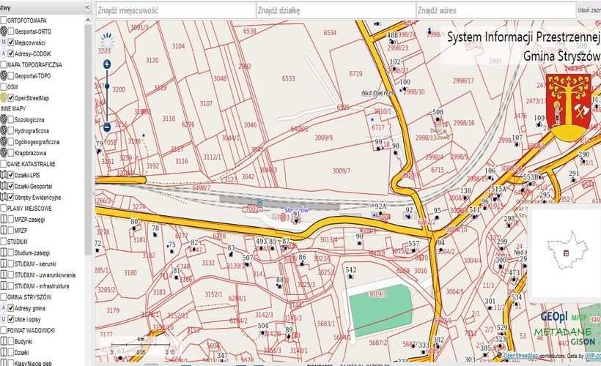Disable the Działki-LPIS layer checkbox
Image resolution: width=601 pixels, height=366 pixels.
point(12,175)
